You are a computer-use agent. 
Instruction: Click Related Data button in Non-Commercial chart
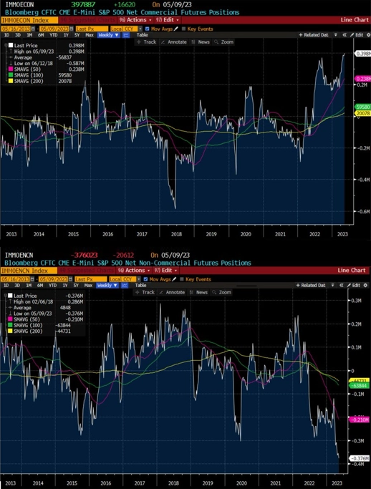310,286
